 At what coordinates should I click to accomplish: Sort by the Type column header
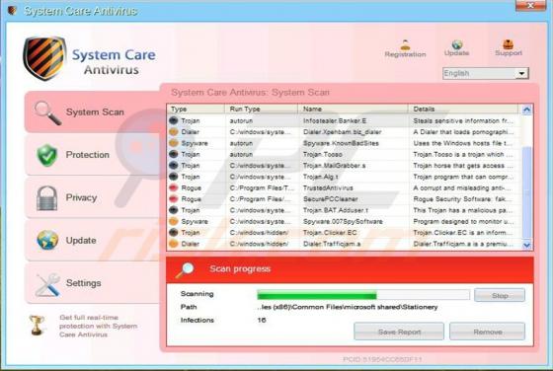pos(196,109)
